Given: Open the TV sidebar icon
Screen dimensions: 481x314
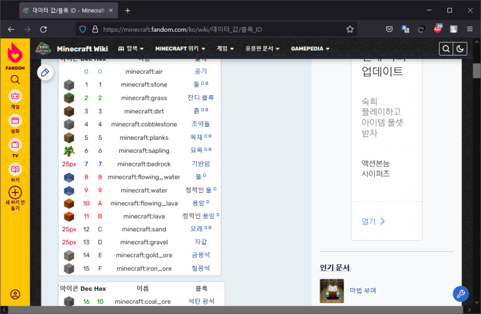Looking at the screenshot, I should click(x=15, y=145).
